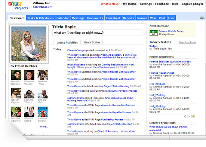
Task: Expand the ERP Phase I project dropdown
Action: [x=51, y=7]
